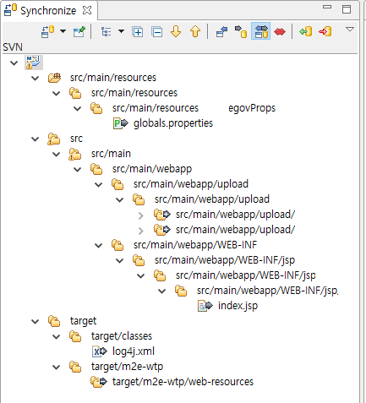Close the Synchronize tab
Screen dimensions: 366x403
(x=87, y=11)
